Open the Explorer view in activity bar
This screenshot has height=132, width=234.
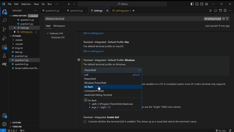[x=4, y=12]
